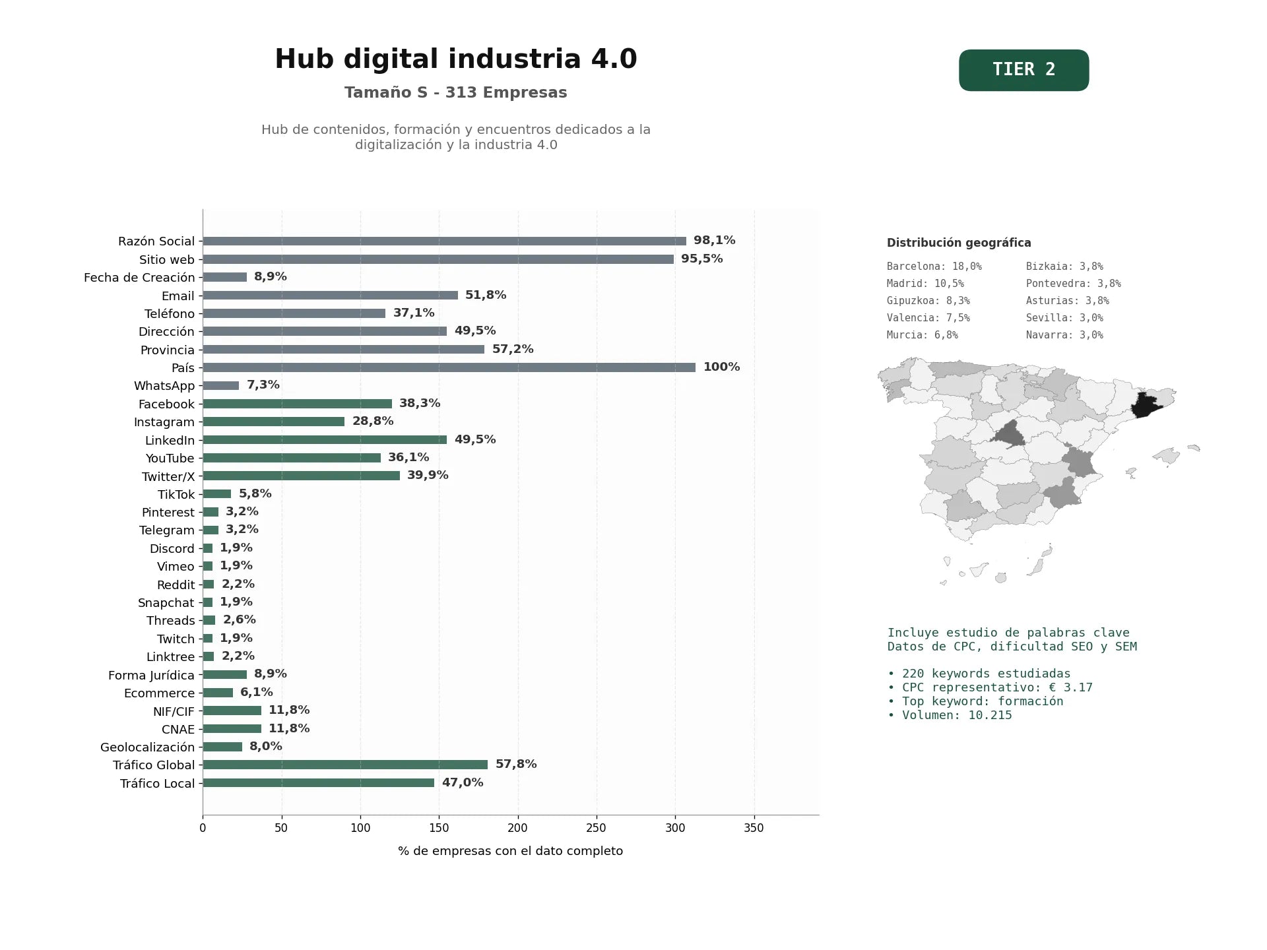1267x950 pixels.
Task: Select the 38,3% value
Action: [x=420, y=403]
